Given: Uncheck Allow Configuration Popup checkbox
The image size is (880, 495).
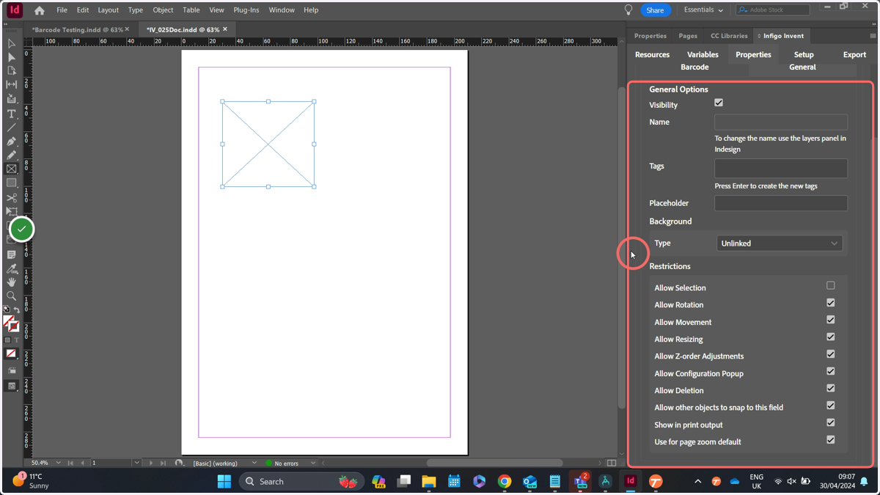Looking at the screenshot, I should 831,371.
